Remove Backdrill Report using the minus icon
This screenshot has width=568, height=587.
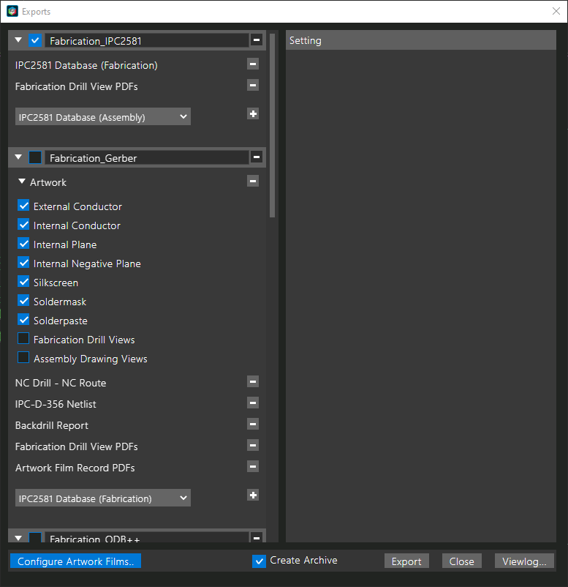coord(253,425)
